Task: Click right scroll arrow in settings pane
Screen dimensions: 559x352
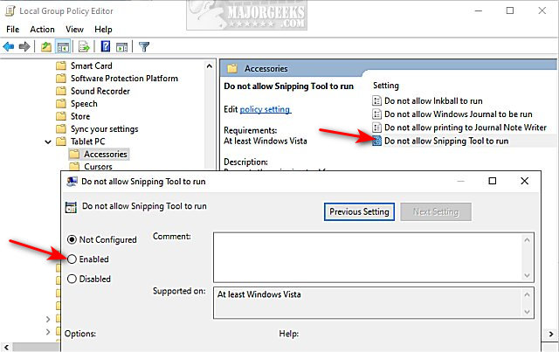Action: point(551,335)
